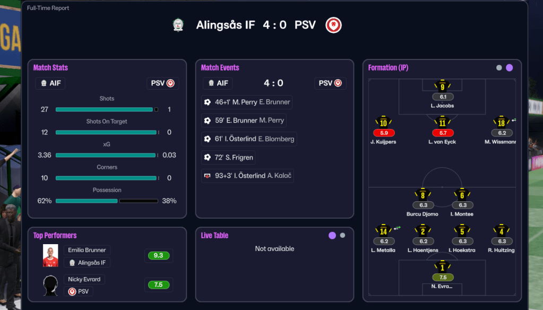Click L. Jacobs' number 9 shirt icon
Viewport: 543px width, 310px height.
tap(442, 87)
